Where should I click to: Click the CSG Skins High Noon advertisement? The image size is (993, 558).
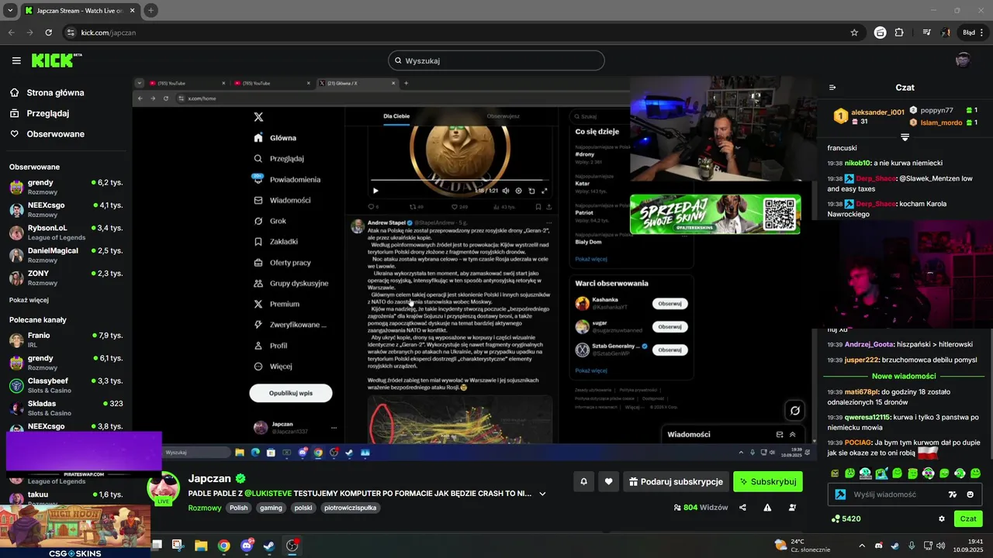(75, 532)
